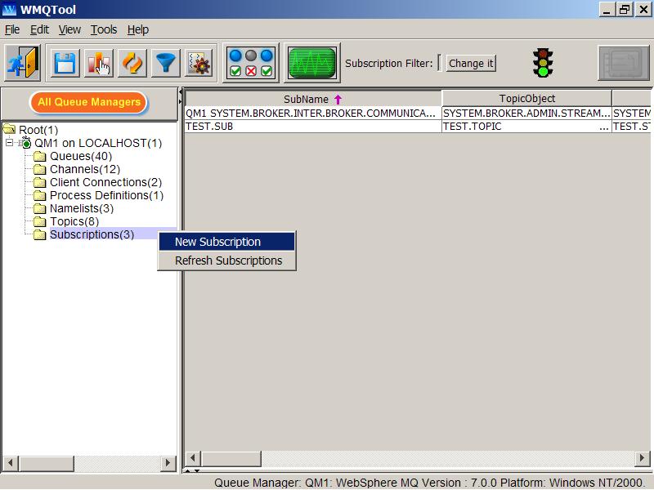654x490 pixels.
Task: Choose New Subscription from the context menu
Action: click(x=226, y=242)
